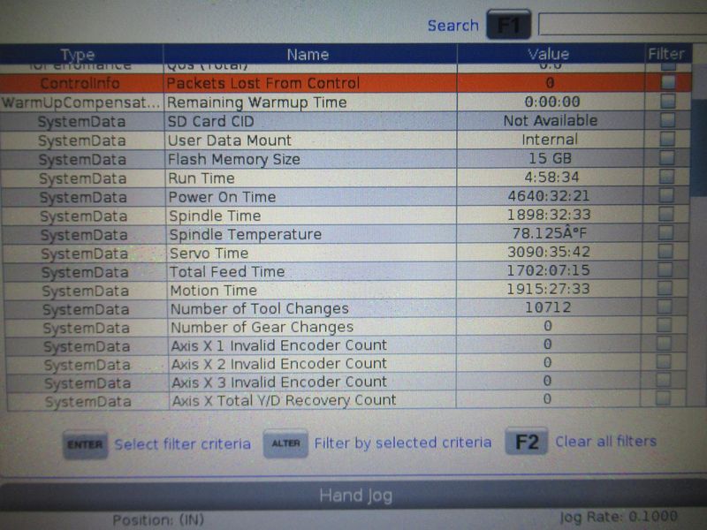Tick the Motion Time filter checkbox

click(665, 288)
